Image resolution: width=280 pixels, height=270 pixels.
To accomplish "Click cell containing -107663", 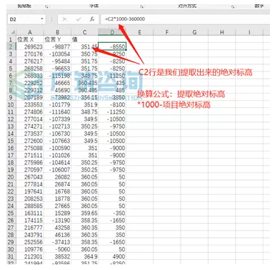I will [x=57, y=141].
